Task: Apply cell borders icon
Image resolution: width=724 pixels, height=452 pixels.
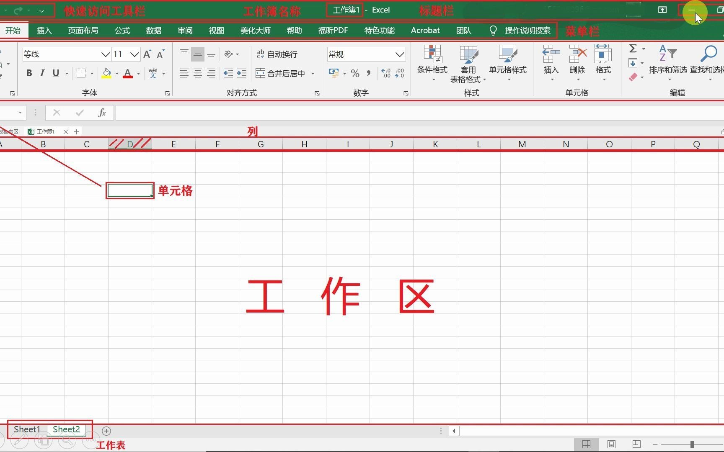Action: click(81, 73)
